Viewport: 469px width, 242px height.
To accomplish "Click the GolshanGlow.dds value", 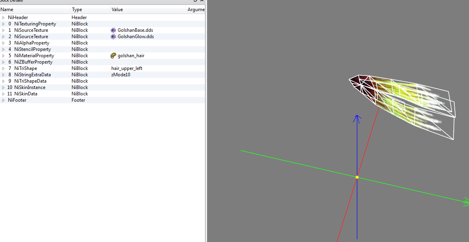I will (136, 37).
